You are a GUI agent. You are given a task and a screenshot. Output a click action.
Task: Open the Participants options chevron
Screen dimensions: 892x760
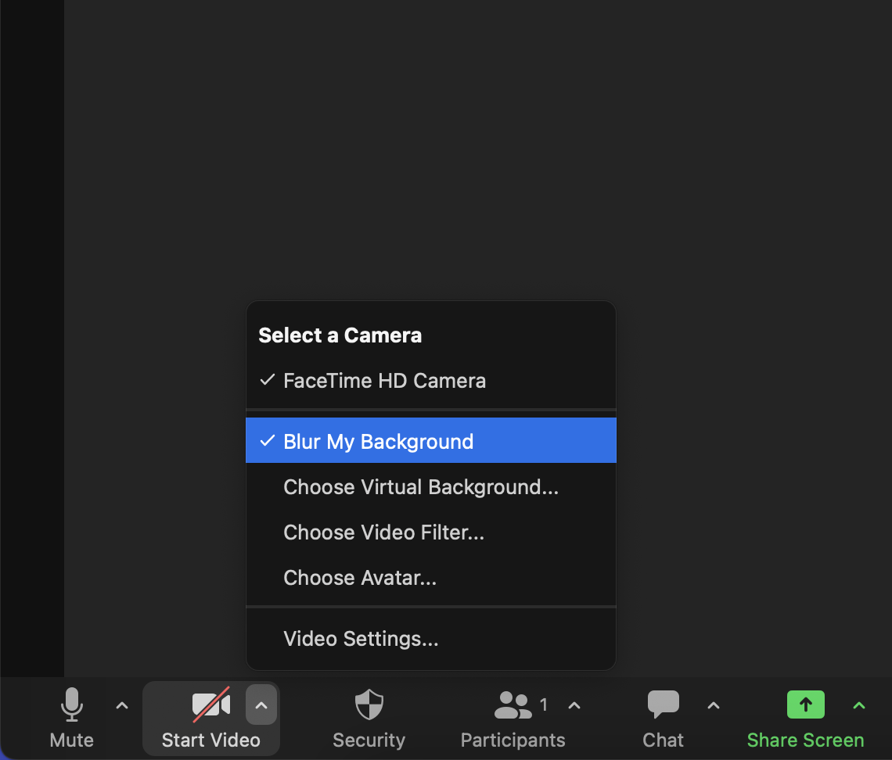[574, 704]
